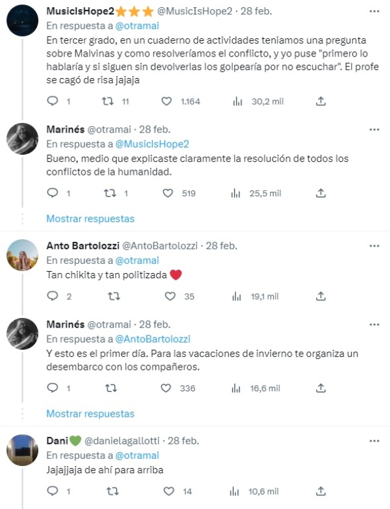
Task: Open Dani's profile avatar
Action: [x=22, y=450]
